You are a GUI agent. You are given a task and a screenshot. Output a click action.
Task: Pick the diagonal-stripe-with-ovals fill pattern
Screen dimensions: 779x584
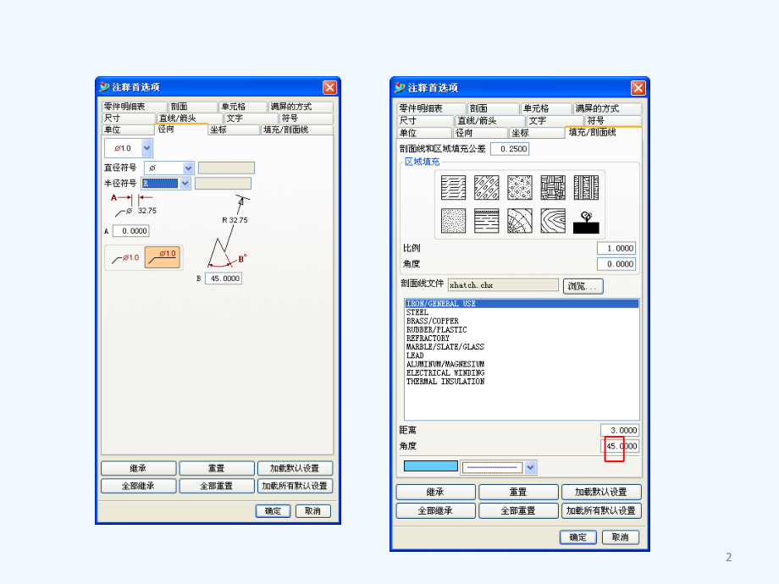pyautogui.click(x=487, y=188)
